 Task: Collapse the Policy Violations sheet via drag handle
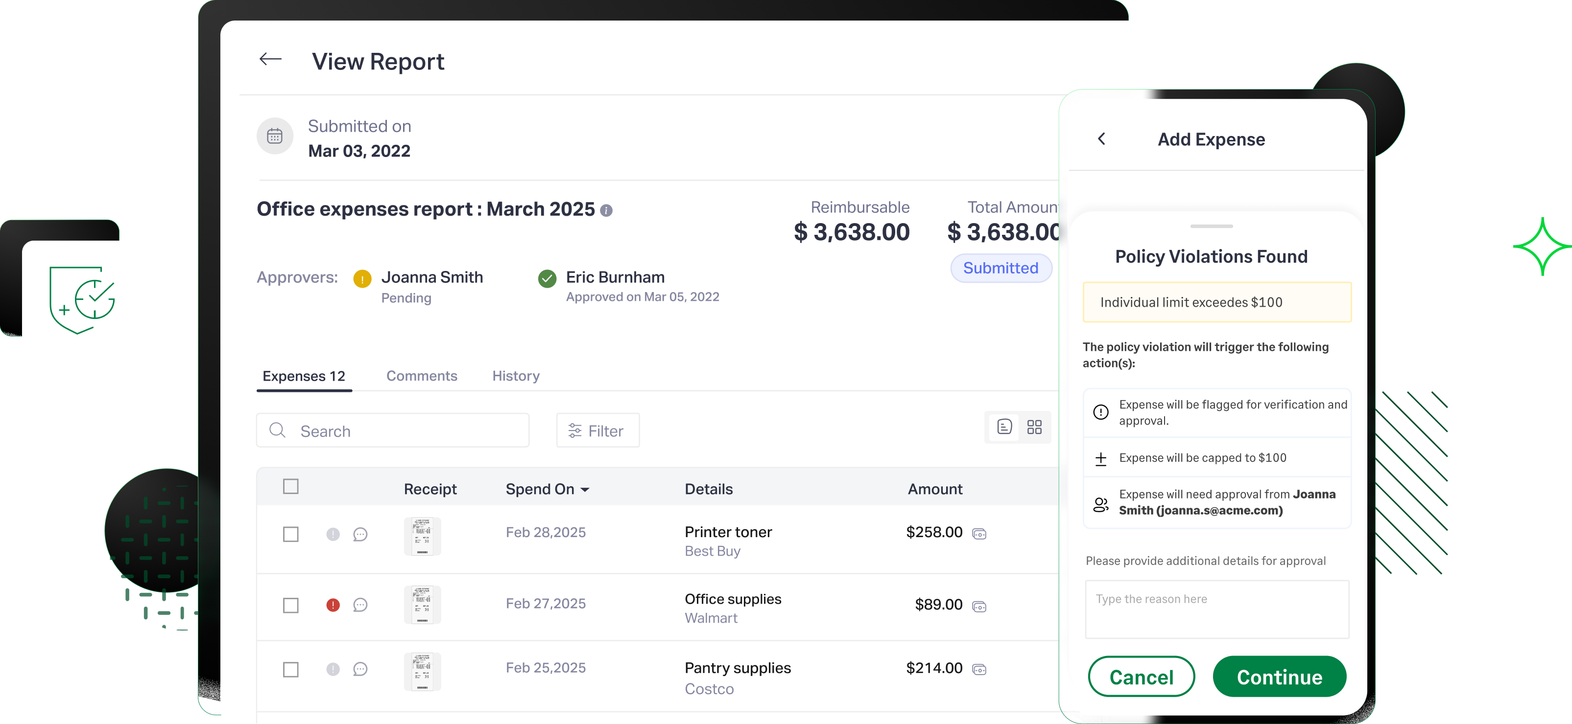(1212, 226)
